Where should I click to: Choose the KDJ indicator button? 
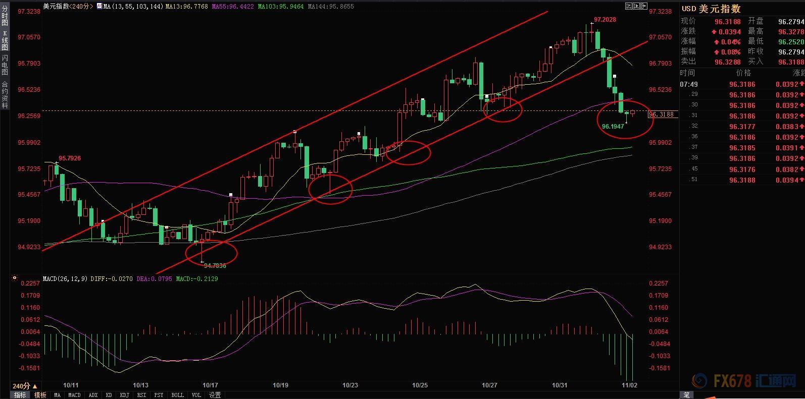[x=125, y=395]
